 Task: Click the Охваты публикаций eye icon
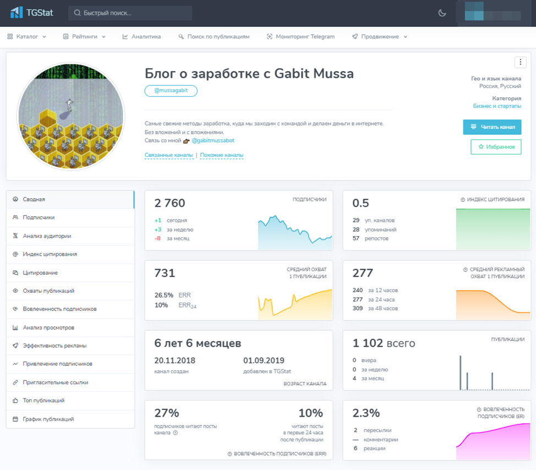coord(15,291)
